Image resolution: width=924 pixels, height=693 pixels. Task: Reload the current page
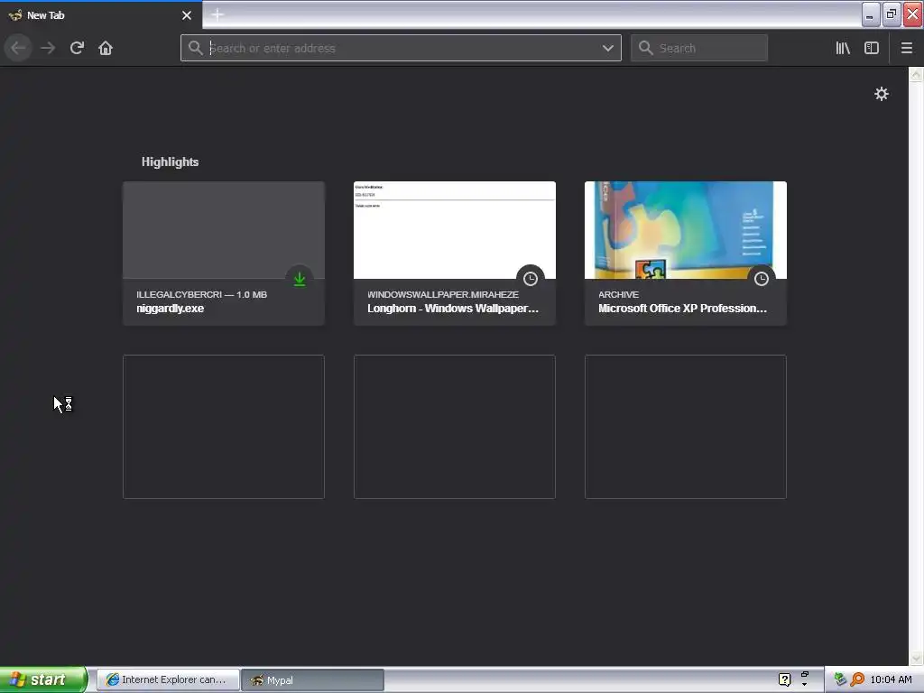pos(77,48)
